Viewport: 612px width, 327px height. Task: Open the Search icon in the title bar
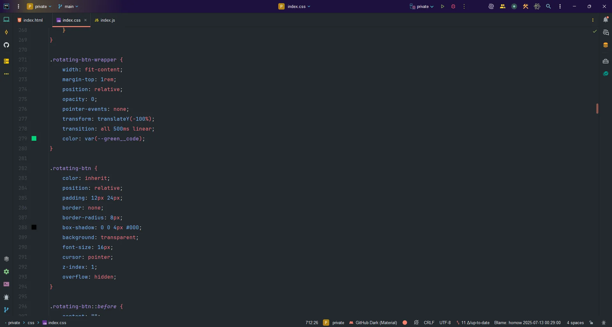[549, 6]
